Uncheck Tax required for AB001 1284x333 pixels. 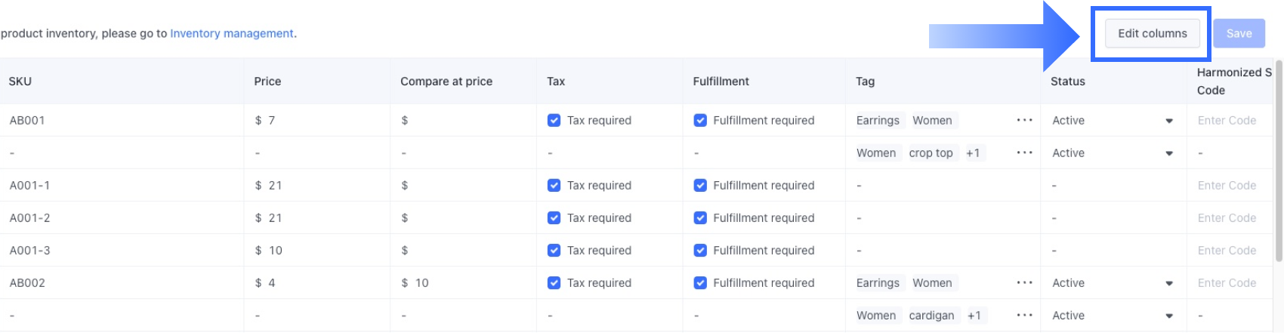point(554,120)
